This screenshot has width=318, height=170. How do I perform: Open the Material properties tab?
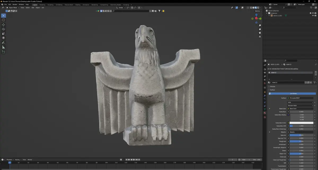coord(265,113)
